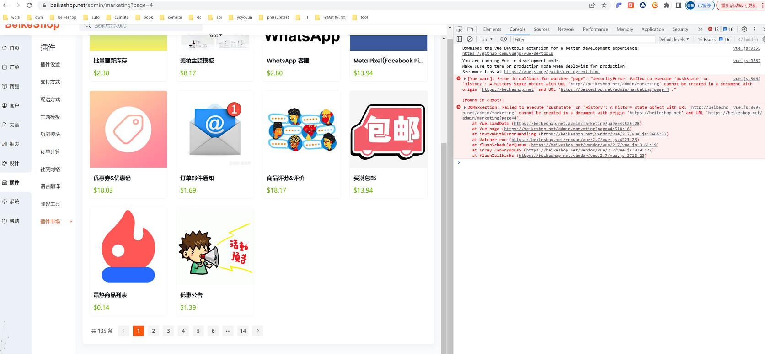Click the vue.js:5062 source link

(747, 79)
